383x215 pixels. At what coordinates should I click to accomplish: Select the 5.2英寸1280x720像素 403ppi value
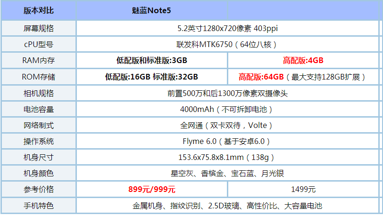(x=227, y=28)
